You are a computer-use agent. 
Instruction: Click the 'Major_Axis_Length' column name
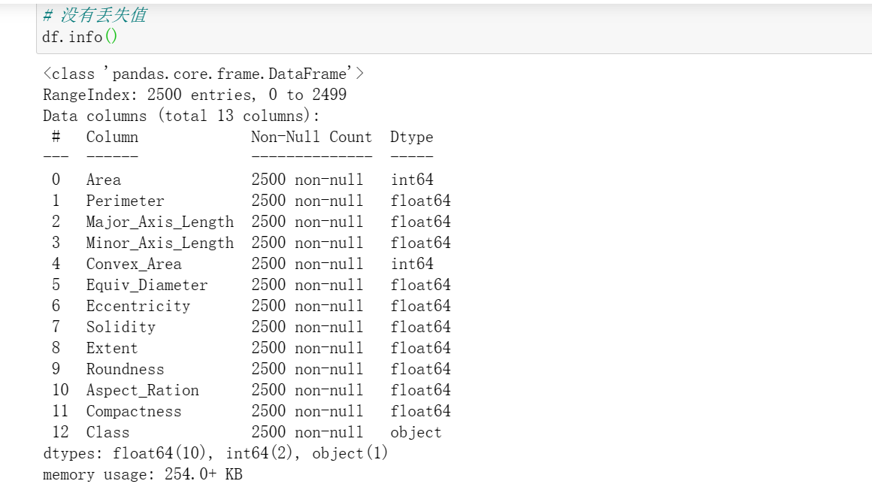[x=159, y=222]
